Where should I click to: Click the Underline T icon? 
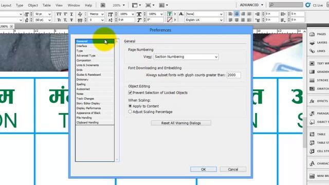(71, 14)
